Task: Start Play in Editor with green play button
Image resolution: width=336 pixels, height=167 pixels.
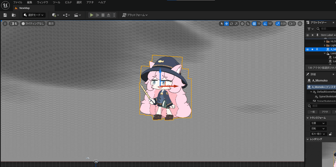Action: click(92, 15)
